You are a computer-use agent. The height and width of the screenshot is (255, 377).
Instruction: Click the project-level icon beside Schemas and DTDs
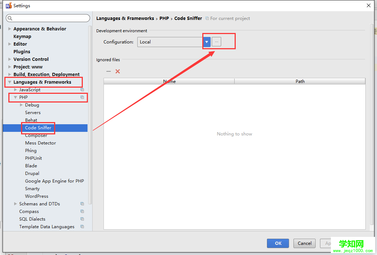point(82,204)
